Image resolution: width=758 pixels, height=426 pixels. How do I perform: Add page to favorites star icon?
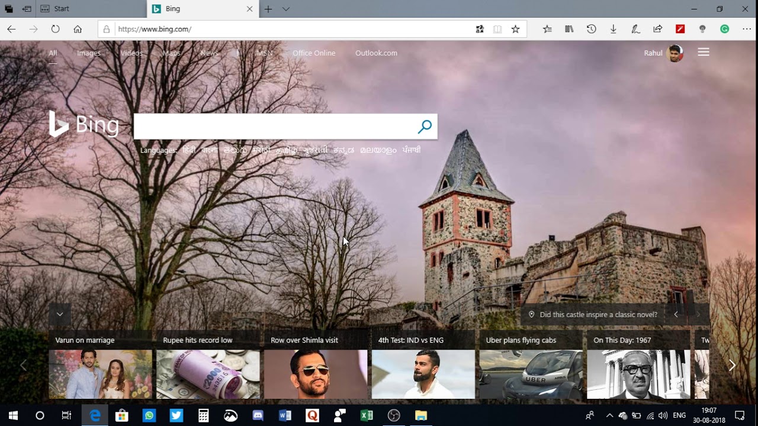[x=515, y=29]
